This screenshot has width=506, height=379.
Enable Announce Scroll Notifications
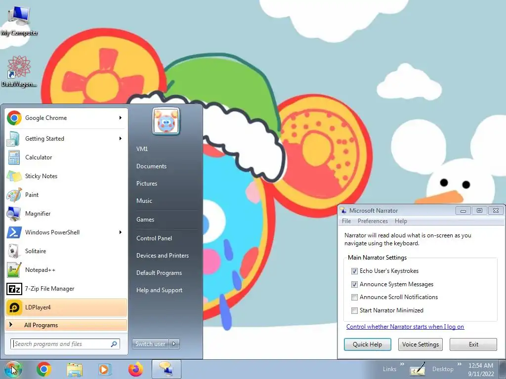click(354, 297)
